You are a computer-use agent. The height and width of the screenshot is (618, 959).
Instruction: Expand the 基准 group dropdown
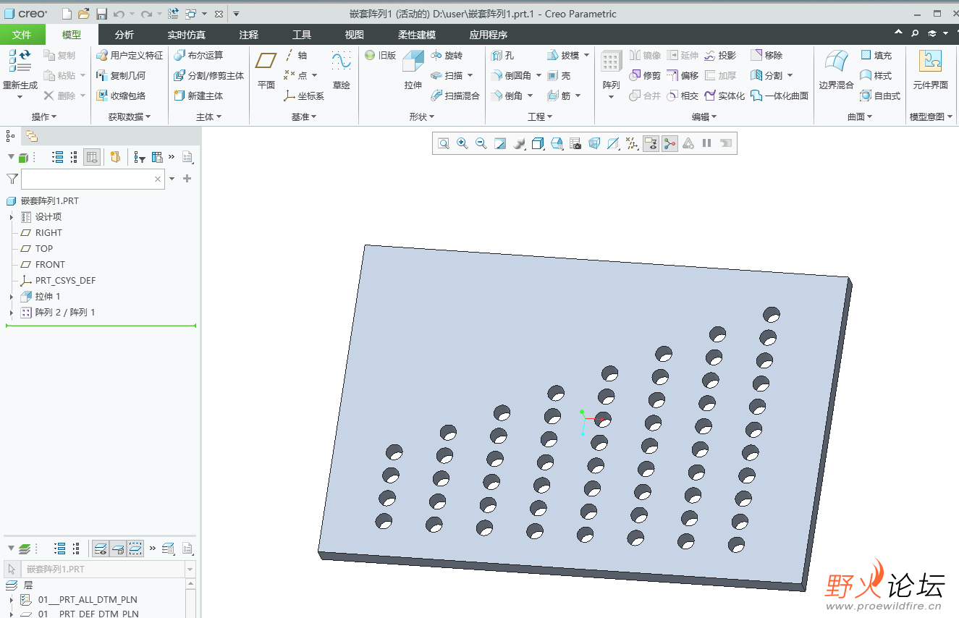pyautogui.click(x=304, y=117)
